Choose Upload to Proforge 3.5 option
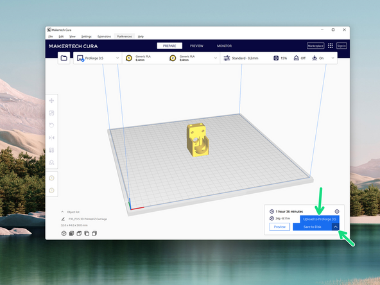This screenshot has height=285, width=380. pos(320,219)
